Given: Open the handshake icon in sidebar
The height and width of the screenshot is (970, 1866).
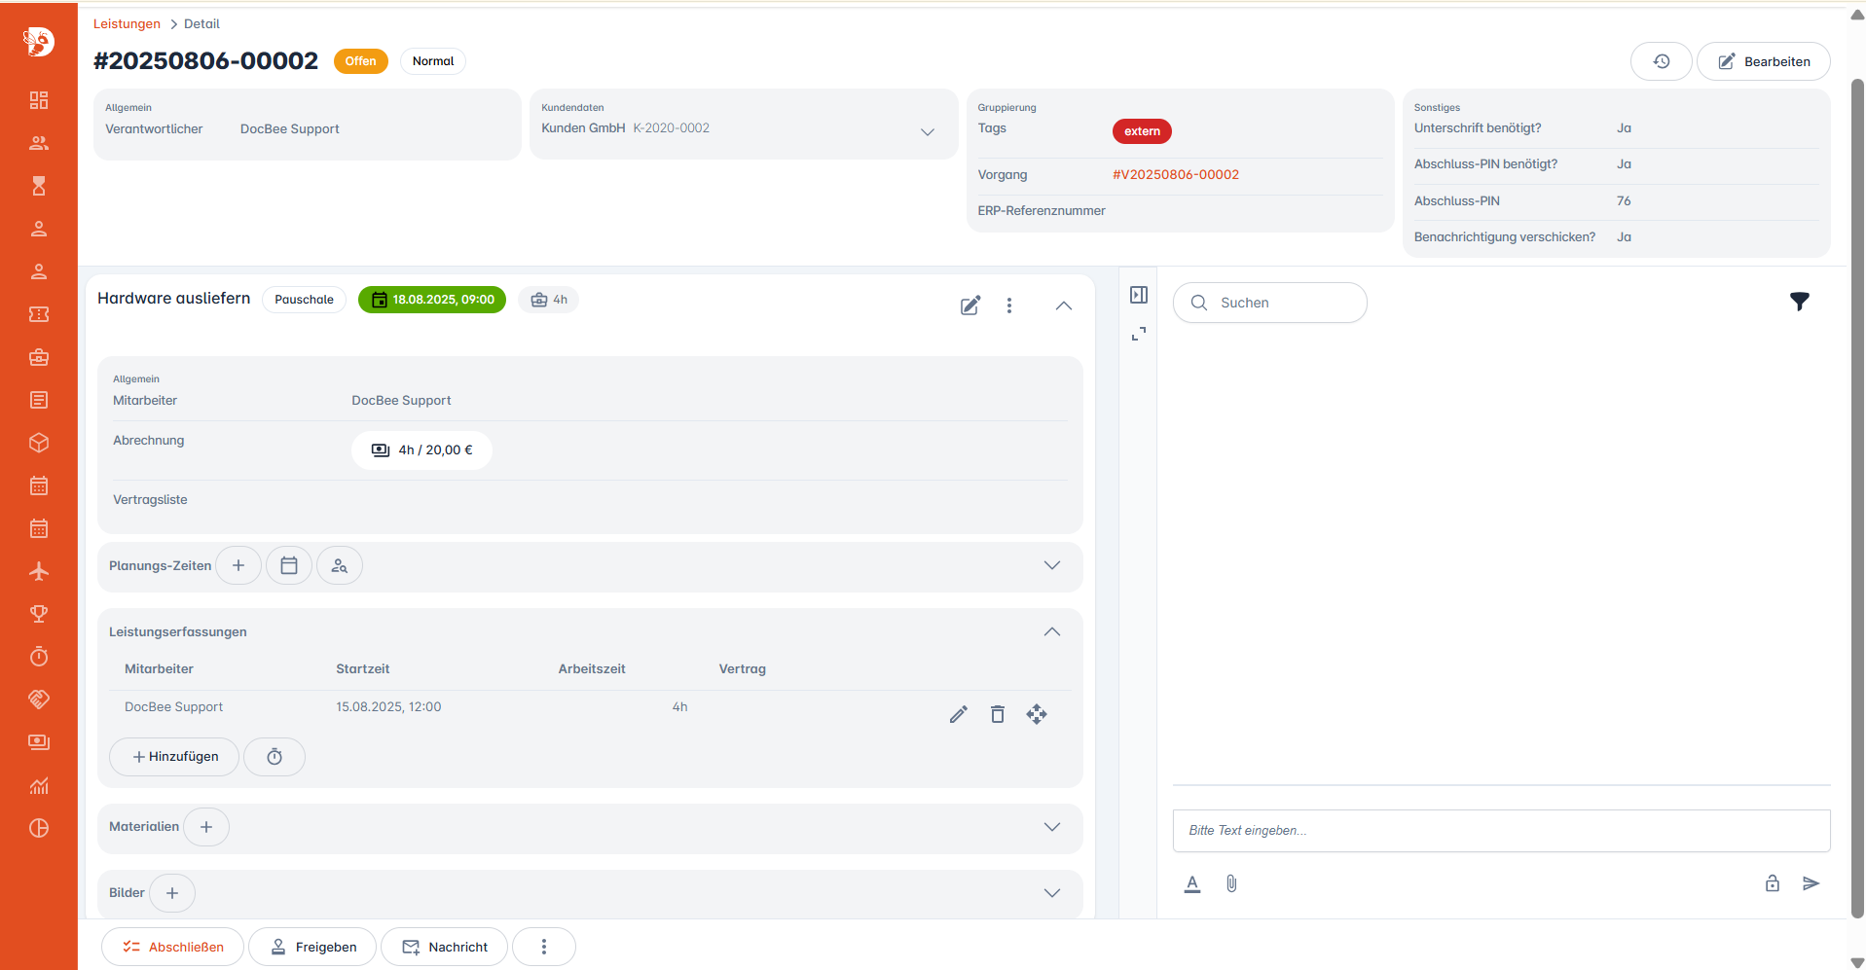Looking at the screenshot, I should click(39, 700).
